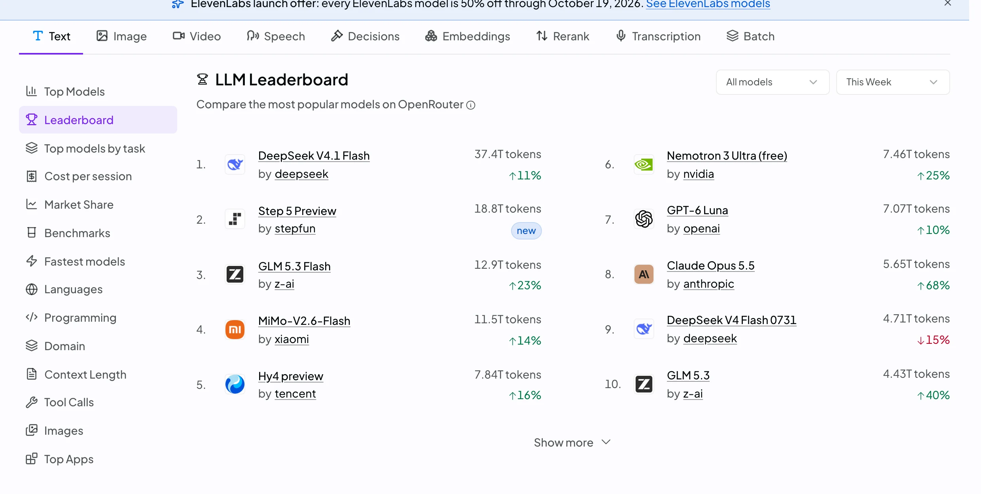Screen dimensions: 981x494
Task: Click the Claude Opus 5.5 Anthropic logo
Action: coord(644,274)
